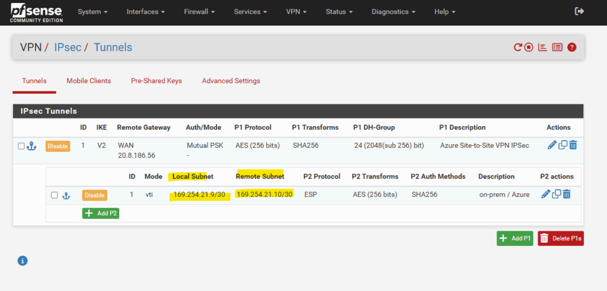Open the related log entries icon
This screenshot has width=607, height=291.
pos(557,47)
